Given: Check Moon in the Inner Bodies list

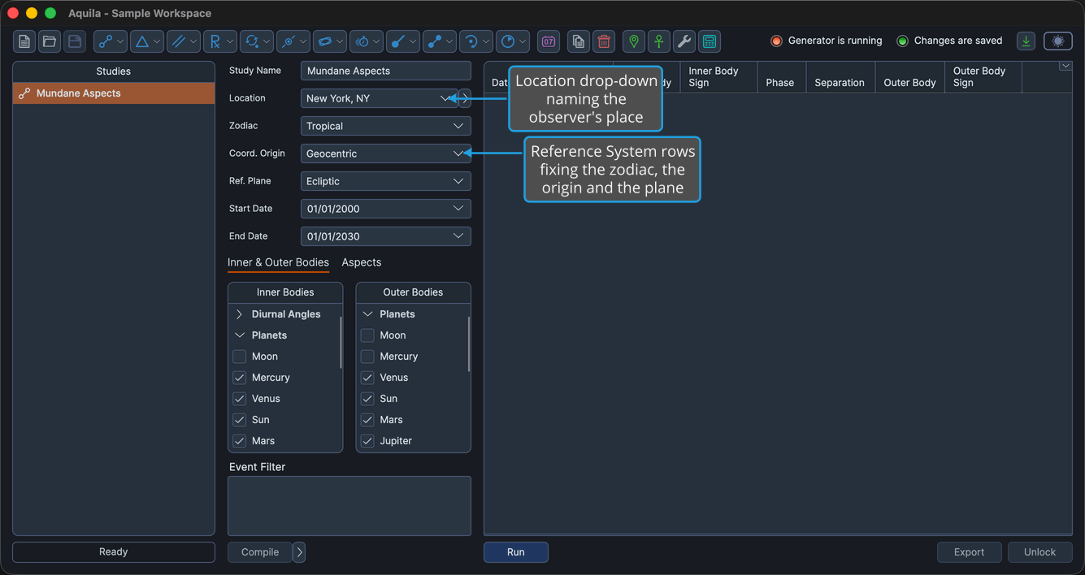Looking at the screenshot, I should point(239,357).
